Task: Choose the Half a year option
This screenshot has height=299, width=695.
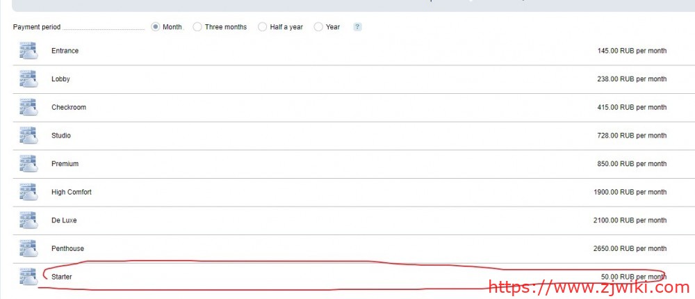Action: (x=262, y=27)
